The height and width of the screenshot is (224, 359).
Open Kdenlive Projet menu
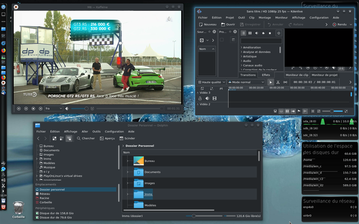(x=230, y=17)
